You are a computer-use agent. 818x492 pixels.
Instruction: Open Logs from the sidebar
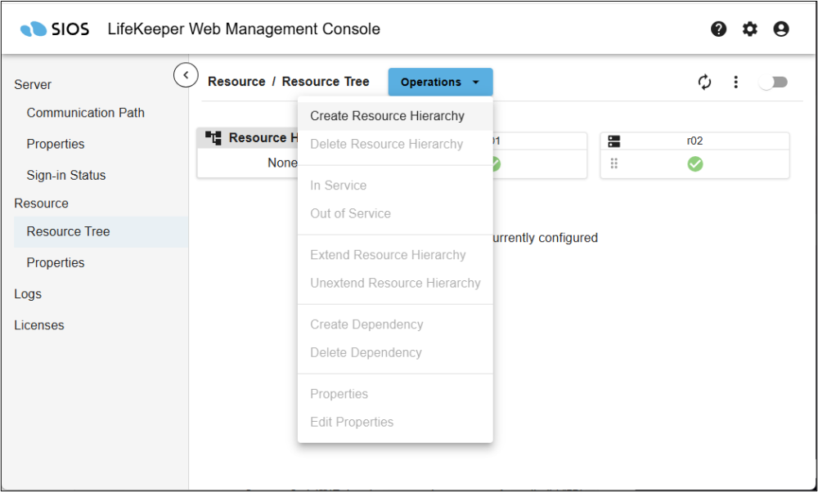[28, 293]
